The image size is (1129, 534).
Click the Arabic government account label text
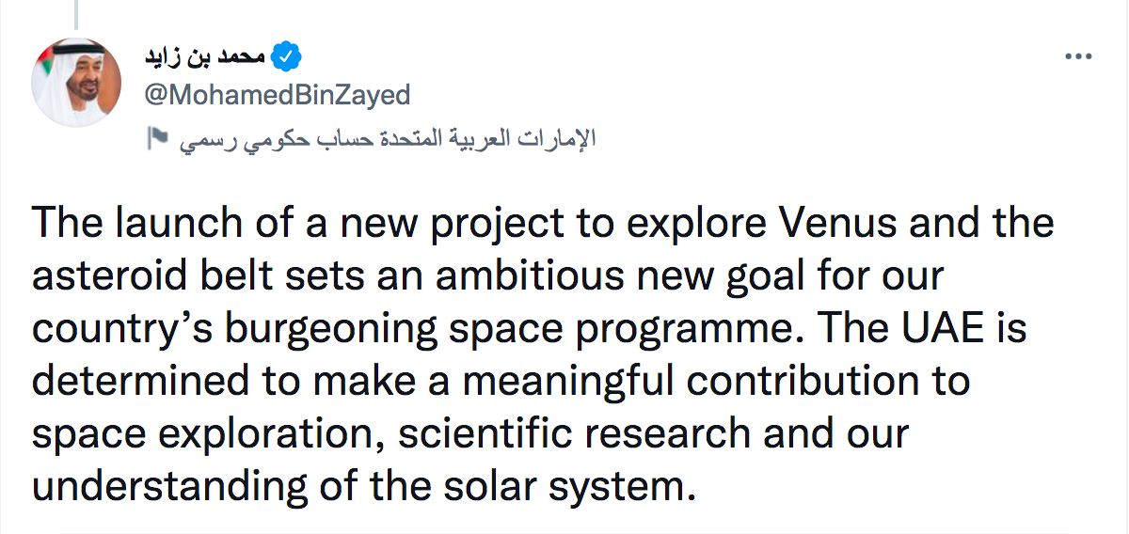[388, 139]
